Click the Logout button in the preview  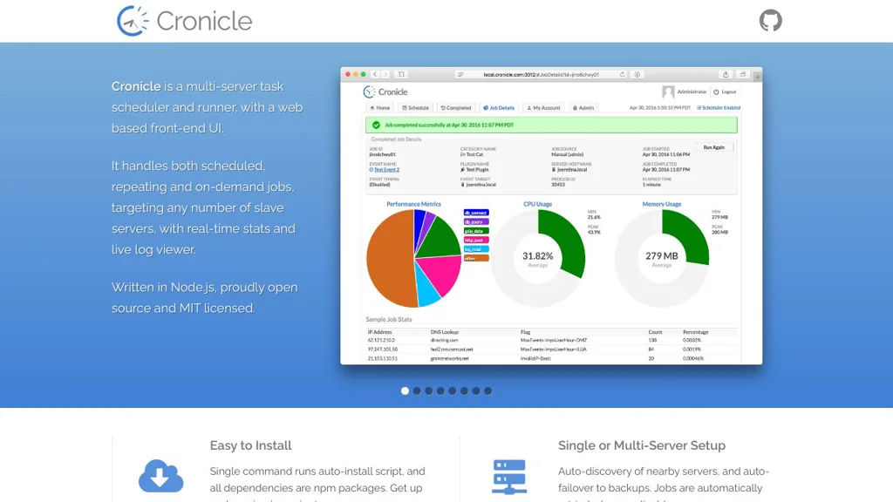click(725, 92)
